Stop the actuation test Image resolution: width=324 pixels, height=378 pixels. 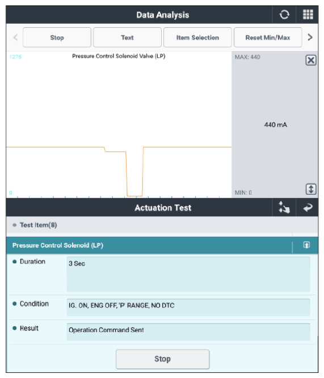click(162, 359)
